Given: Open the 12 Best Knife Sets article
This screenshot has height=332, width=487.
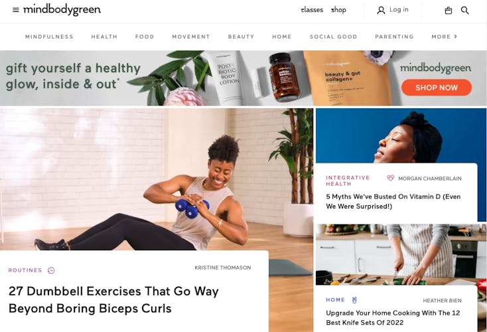Looking at the screenshot, I should coord(393,317).
